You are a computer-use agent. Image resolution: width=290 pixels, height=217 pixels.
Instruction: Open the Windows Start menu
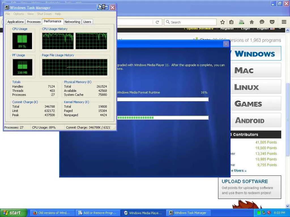13,213
